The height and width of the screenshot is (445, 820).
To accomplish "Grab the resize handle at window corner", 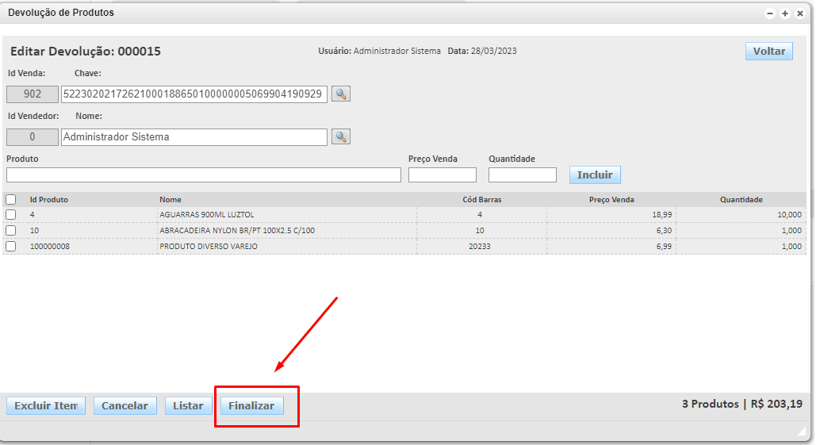I will click(x=801, y=431).
